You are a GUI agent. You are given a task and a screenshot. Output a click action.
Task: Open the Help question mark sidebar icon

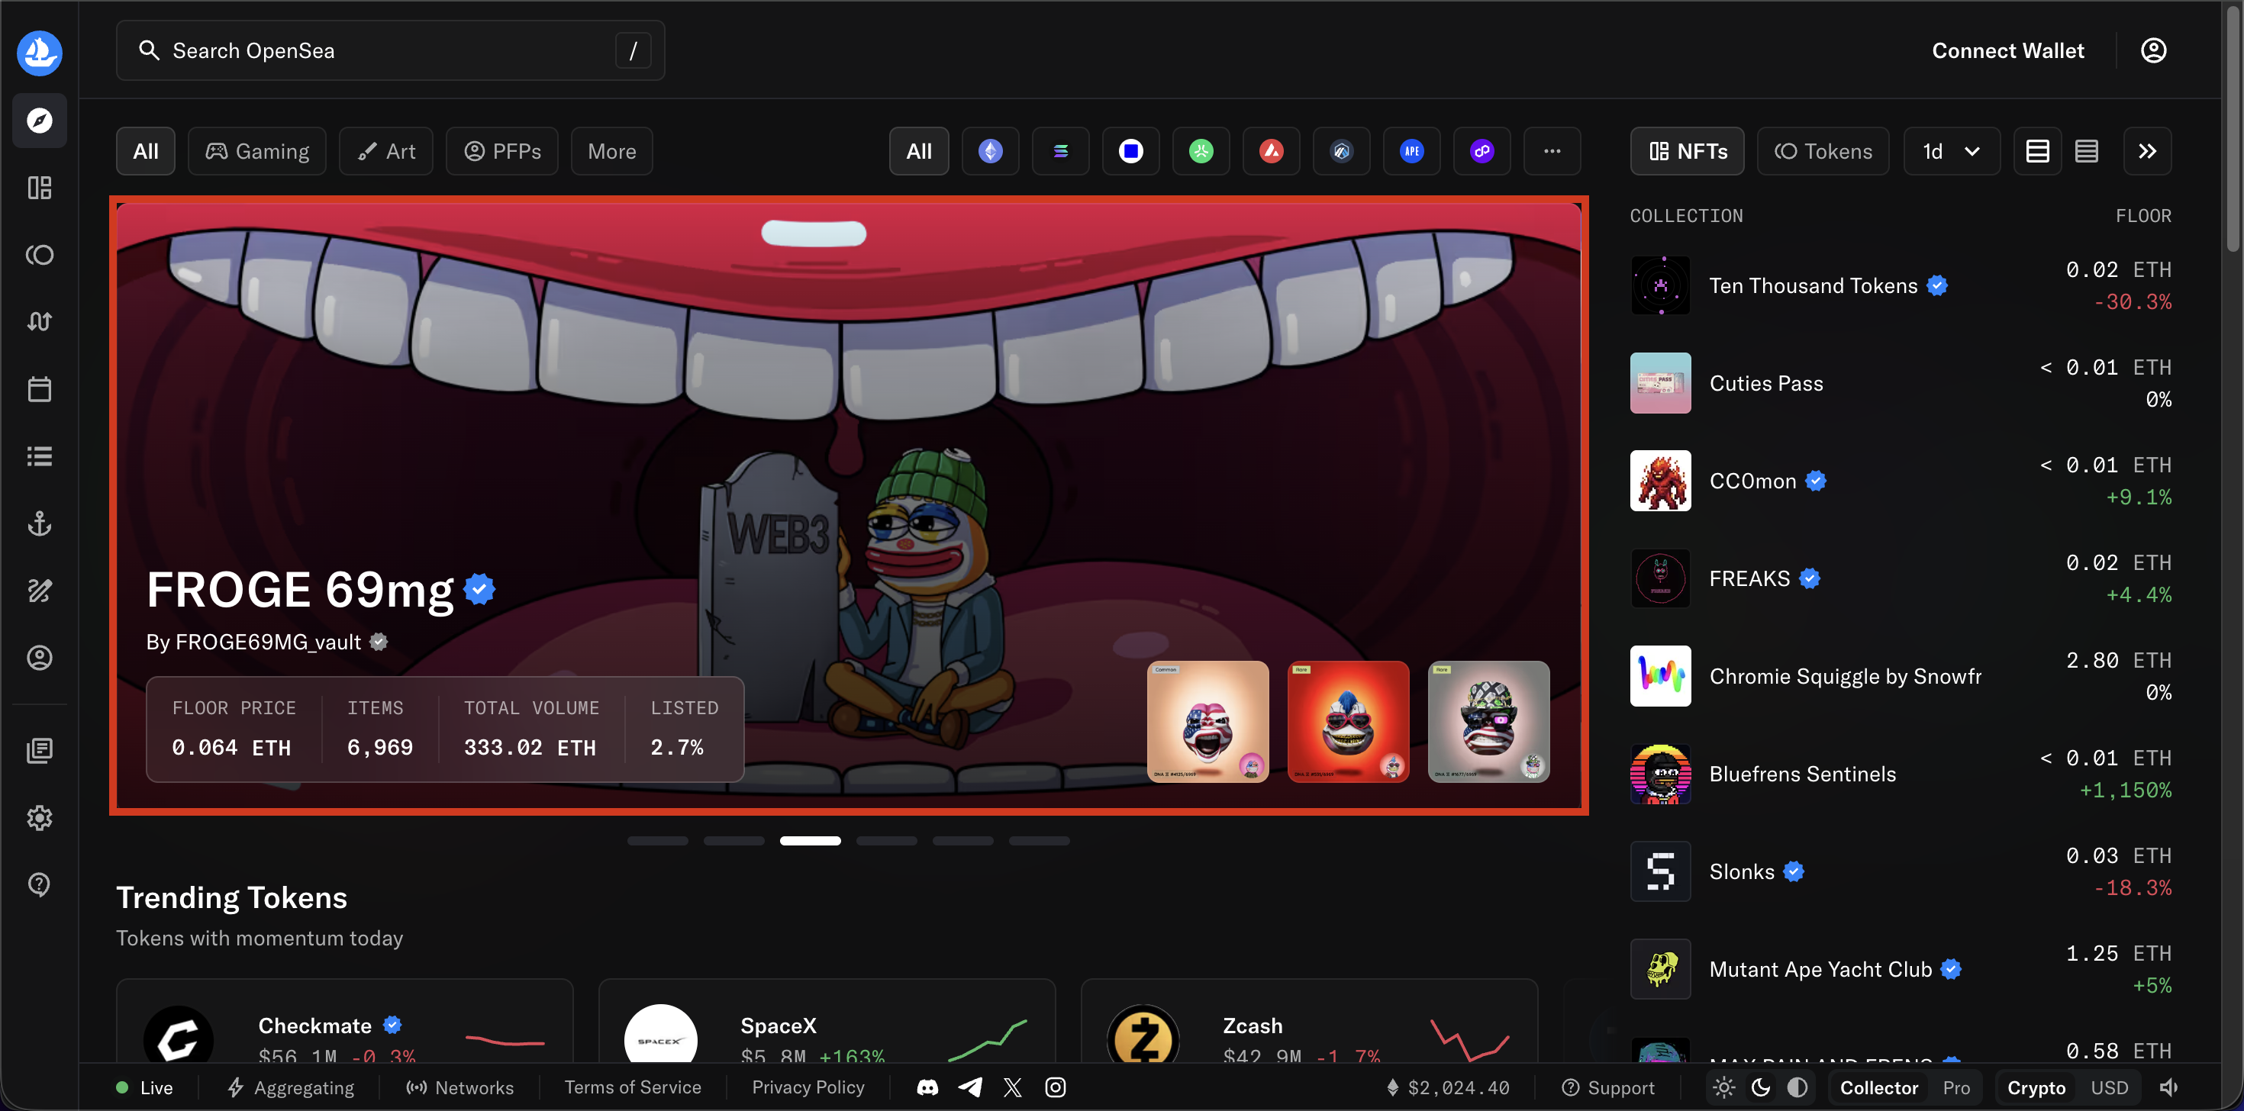tap(39, 884)
